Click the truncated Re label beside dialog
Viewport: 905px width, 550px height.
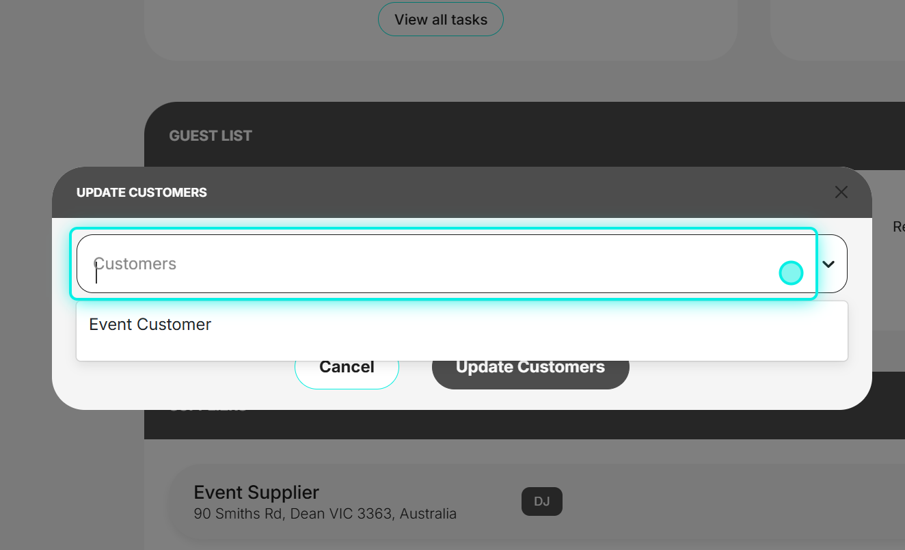pyautogui.click(x=899, y=226)
